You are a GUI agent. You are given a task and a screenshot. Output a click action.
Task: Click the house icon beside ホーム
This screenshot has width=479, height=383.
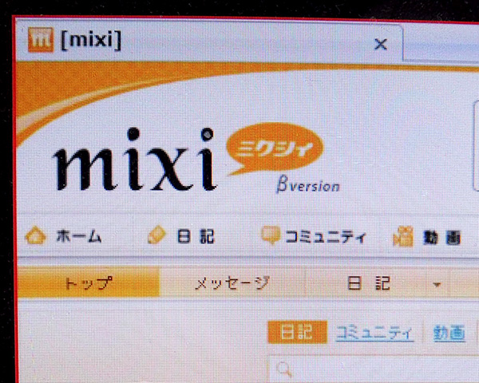tap(36, 235)
